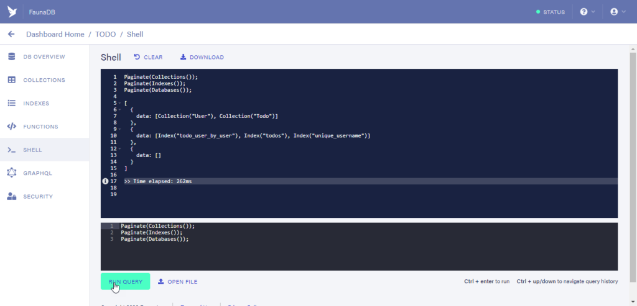Click the OPEN FILE button

pyautogui.click(x=177, y=282)
